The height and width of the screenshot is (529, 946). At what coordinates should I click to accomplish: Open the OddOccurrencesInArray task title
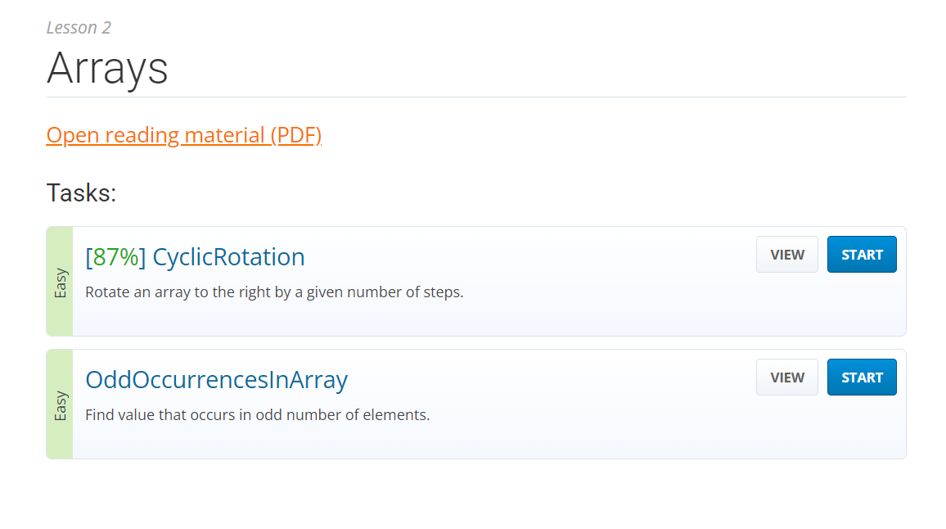217,380
